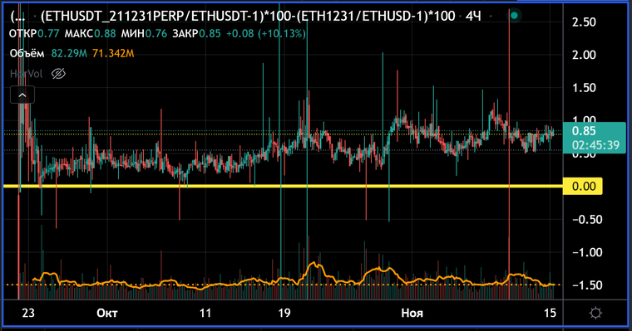Click the Ноя date label on time axis
Image resolution: width=632 pixels, height=331 pixels.
412,313
